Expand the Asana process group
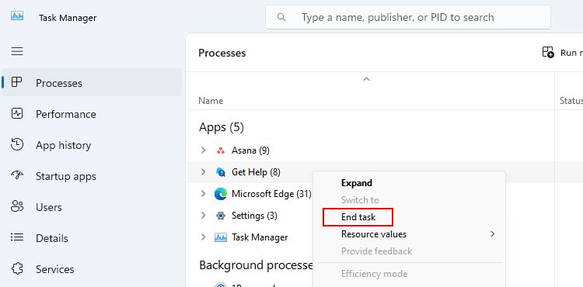 point(203,150)
